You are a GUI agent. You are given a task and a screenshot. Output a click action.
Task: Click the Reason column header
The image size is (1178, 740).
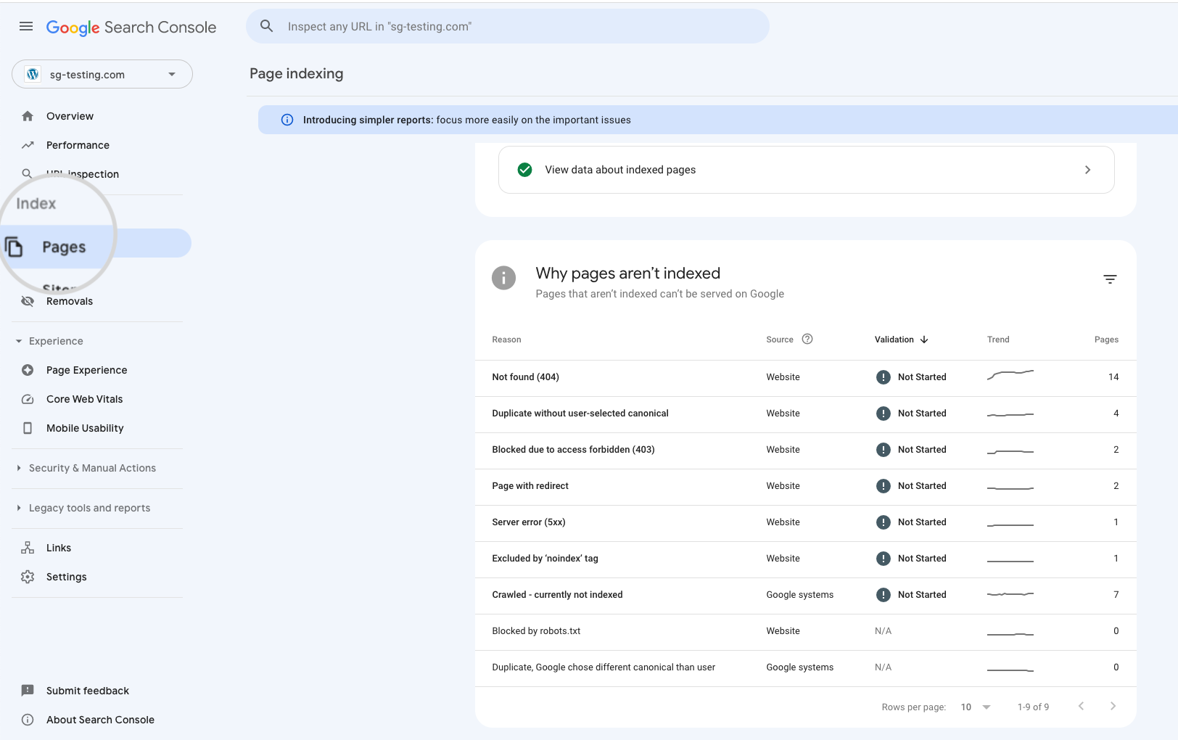(506, 340)
